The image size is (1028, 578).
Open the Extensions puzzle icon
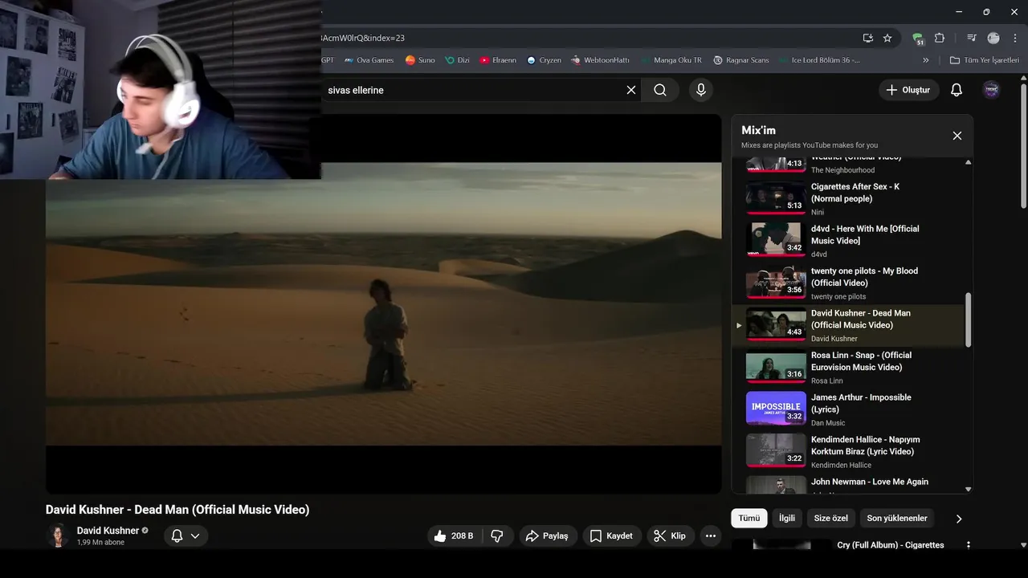[x=940, y=38]
